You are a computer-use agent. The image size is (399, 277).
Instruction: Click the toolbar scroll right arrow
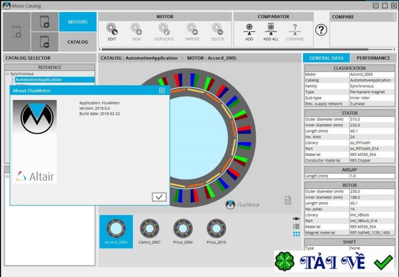tap(395, 49)
